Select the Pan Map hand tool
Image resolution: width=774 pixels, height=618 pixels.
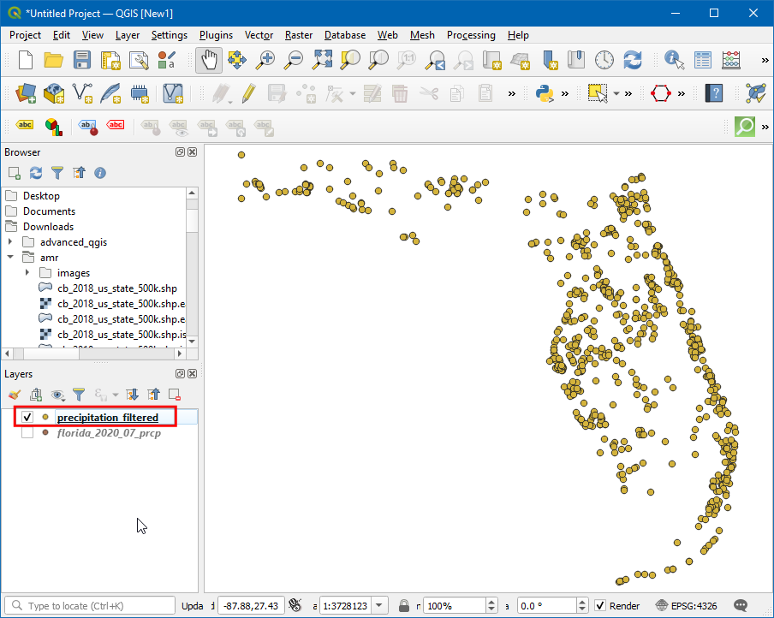209,60
